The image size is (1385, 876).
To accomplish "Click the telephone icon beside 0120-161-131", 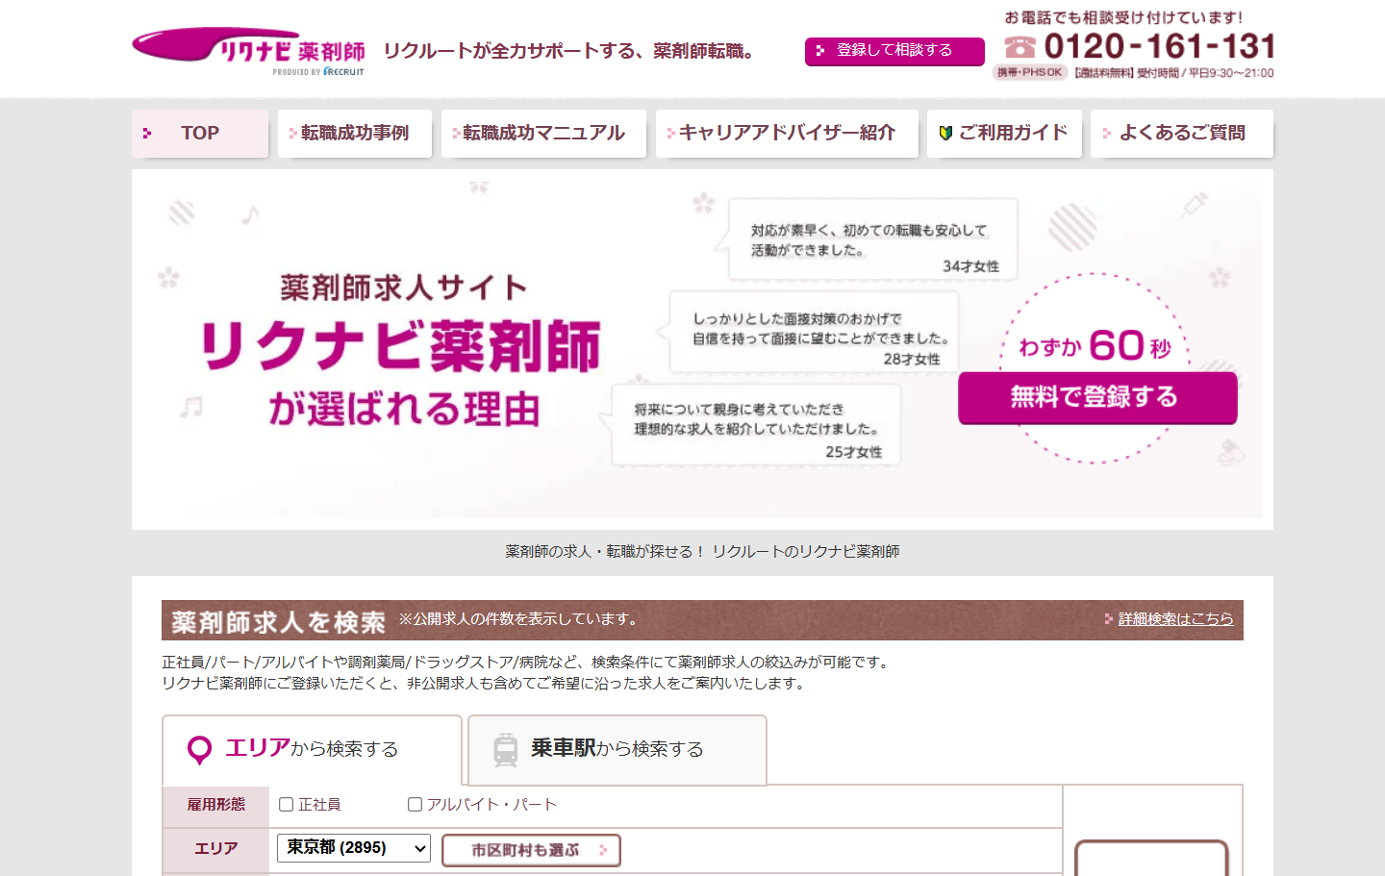I will tap(1020, 46).
